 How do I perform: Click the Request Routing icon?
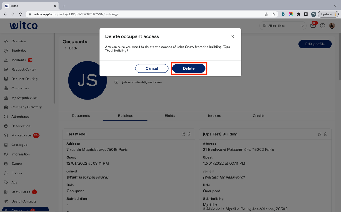6,79
